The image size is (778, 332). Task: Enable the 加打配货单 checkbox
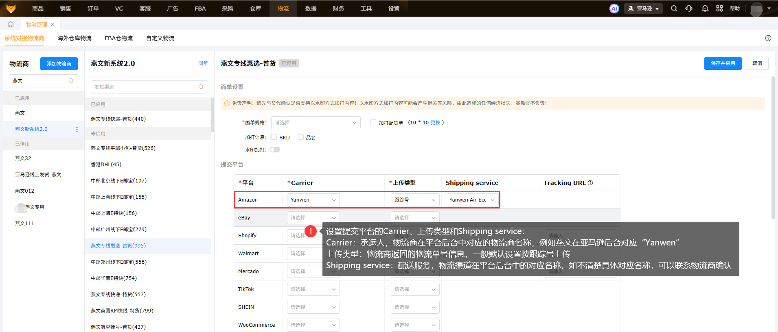[x=373, y=122]
